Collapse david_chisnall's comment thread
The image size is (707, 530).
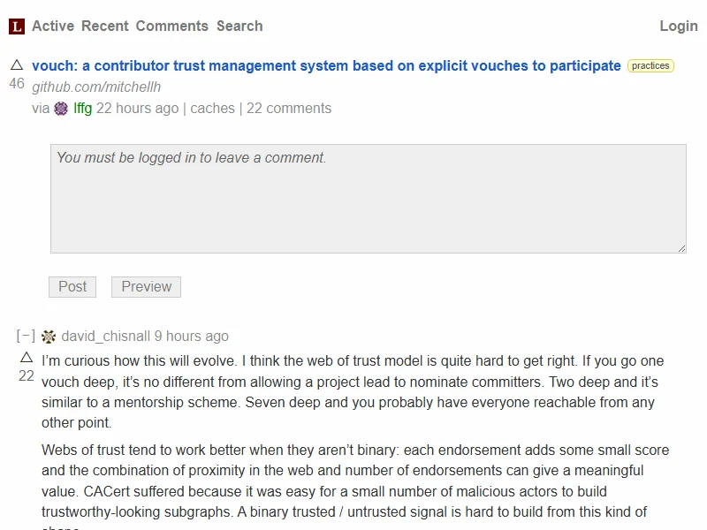click(26, 337)
